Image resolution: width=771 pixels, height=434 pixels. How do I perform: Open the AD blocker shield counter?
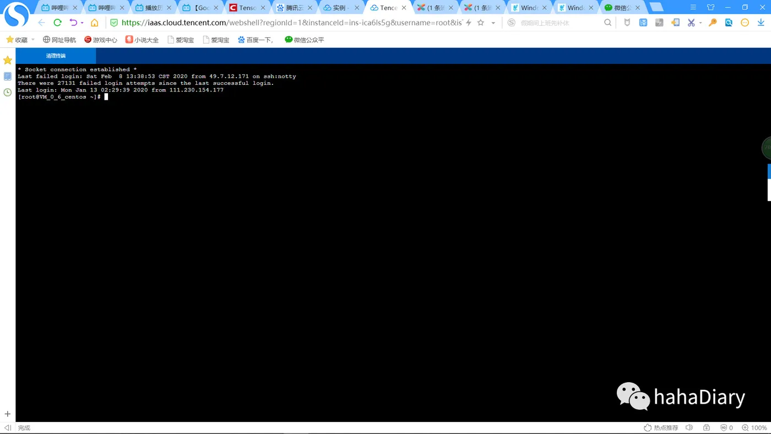(x=727, y=427)
